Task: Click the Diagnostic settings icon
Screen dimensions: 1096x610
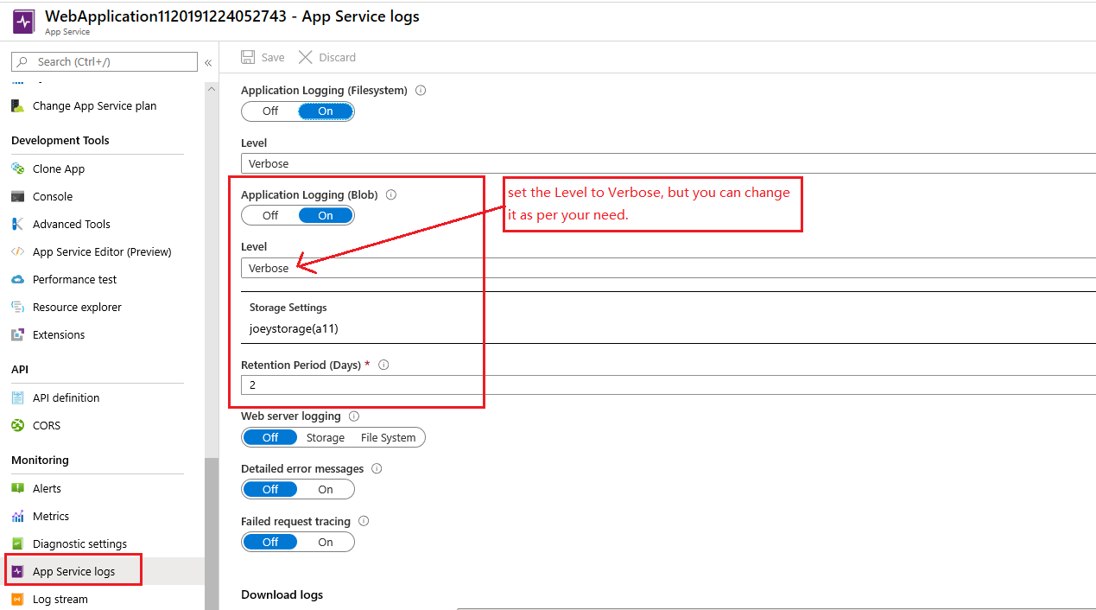Action: 17,543
